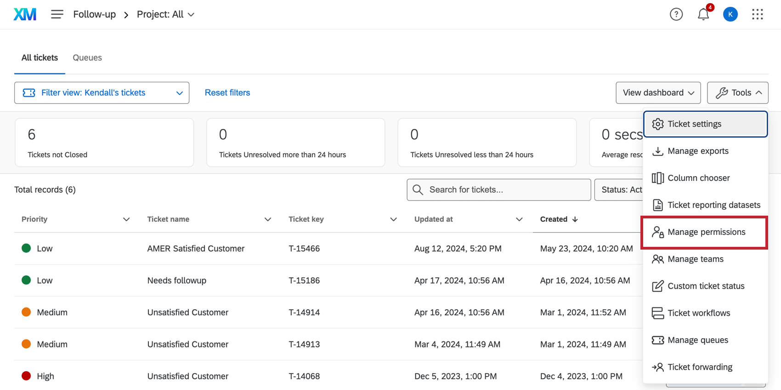Expand the Priority column options chevron
Image resolution: width=781 pixels, height=390 pixels.
[126, 219]
